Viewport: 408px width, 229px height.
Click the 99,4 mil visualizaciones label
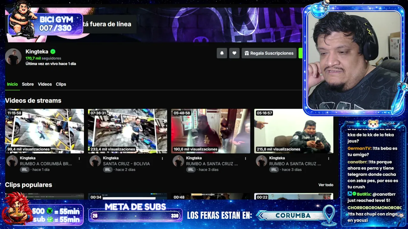[29, 149]
